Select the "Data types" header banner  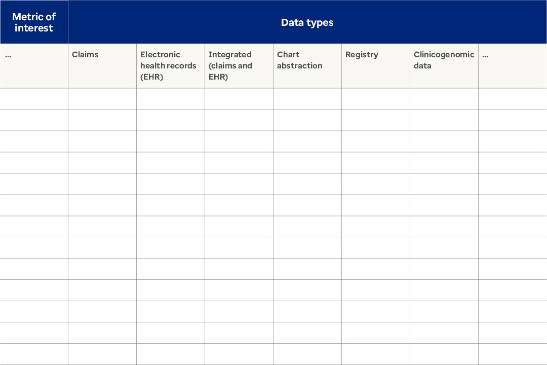pyautogui.click(x=307, y=22)
